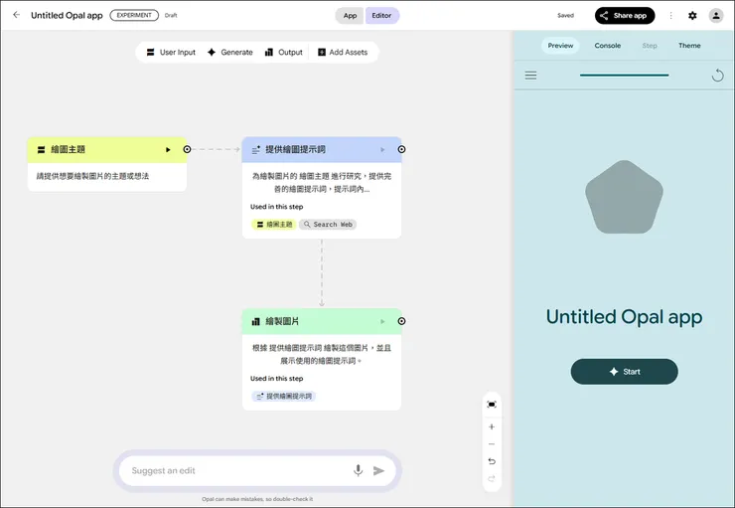The height and width of the screenshot is (508, 735).
Task: Click the Search Web chip in the prompt node
Action: tap(328, 225)
